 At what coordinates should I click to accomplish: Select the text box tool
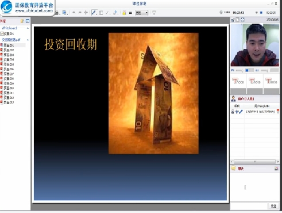coord(101,13)
